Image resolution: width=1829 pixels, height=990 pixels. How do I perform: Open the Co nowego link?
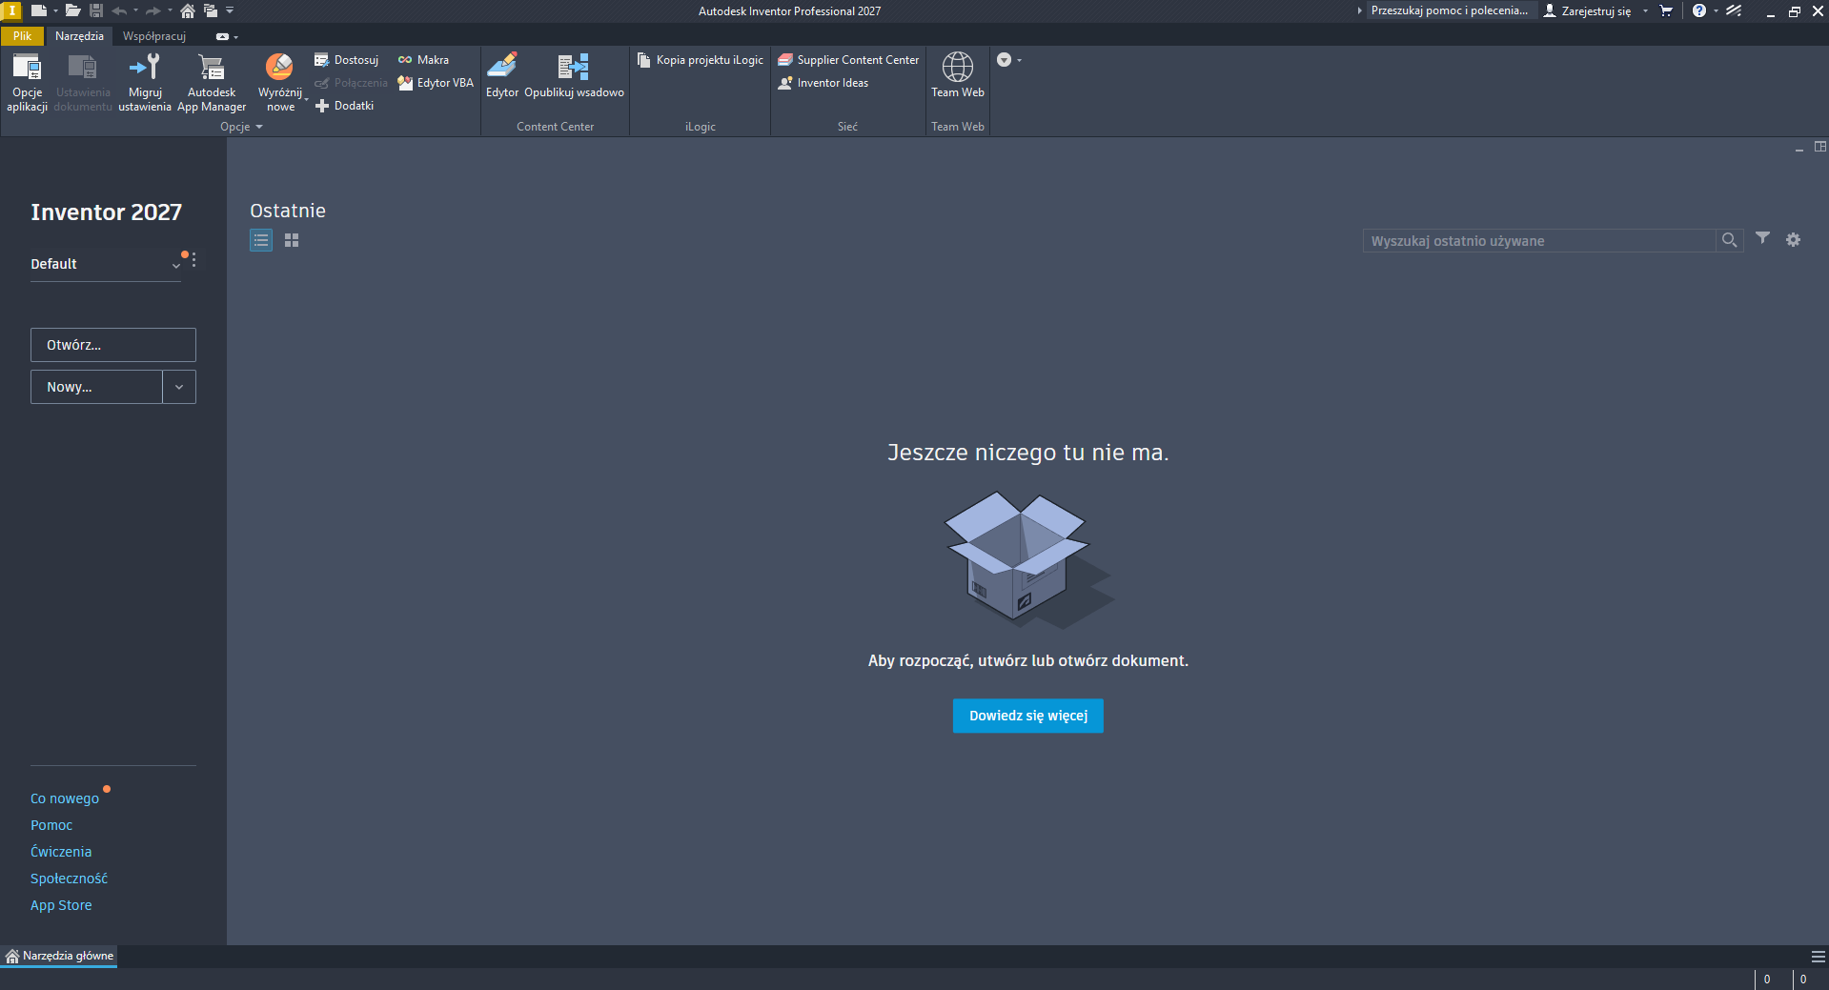tap(65, 798)
